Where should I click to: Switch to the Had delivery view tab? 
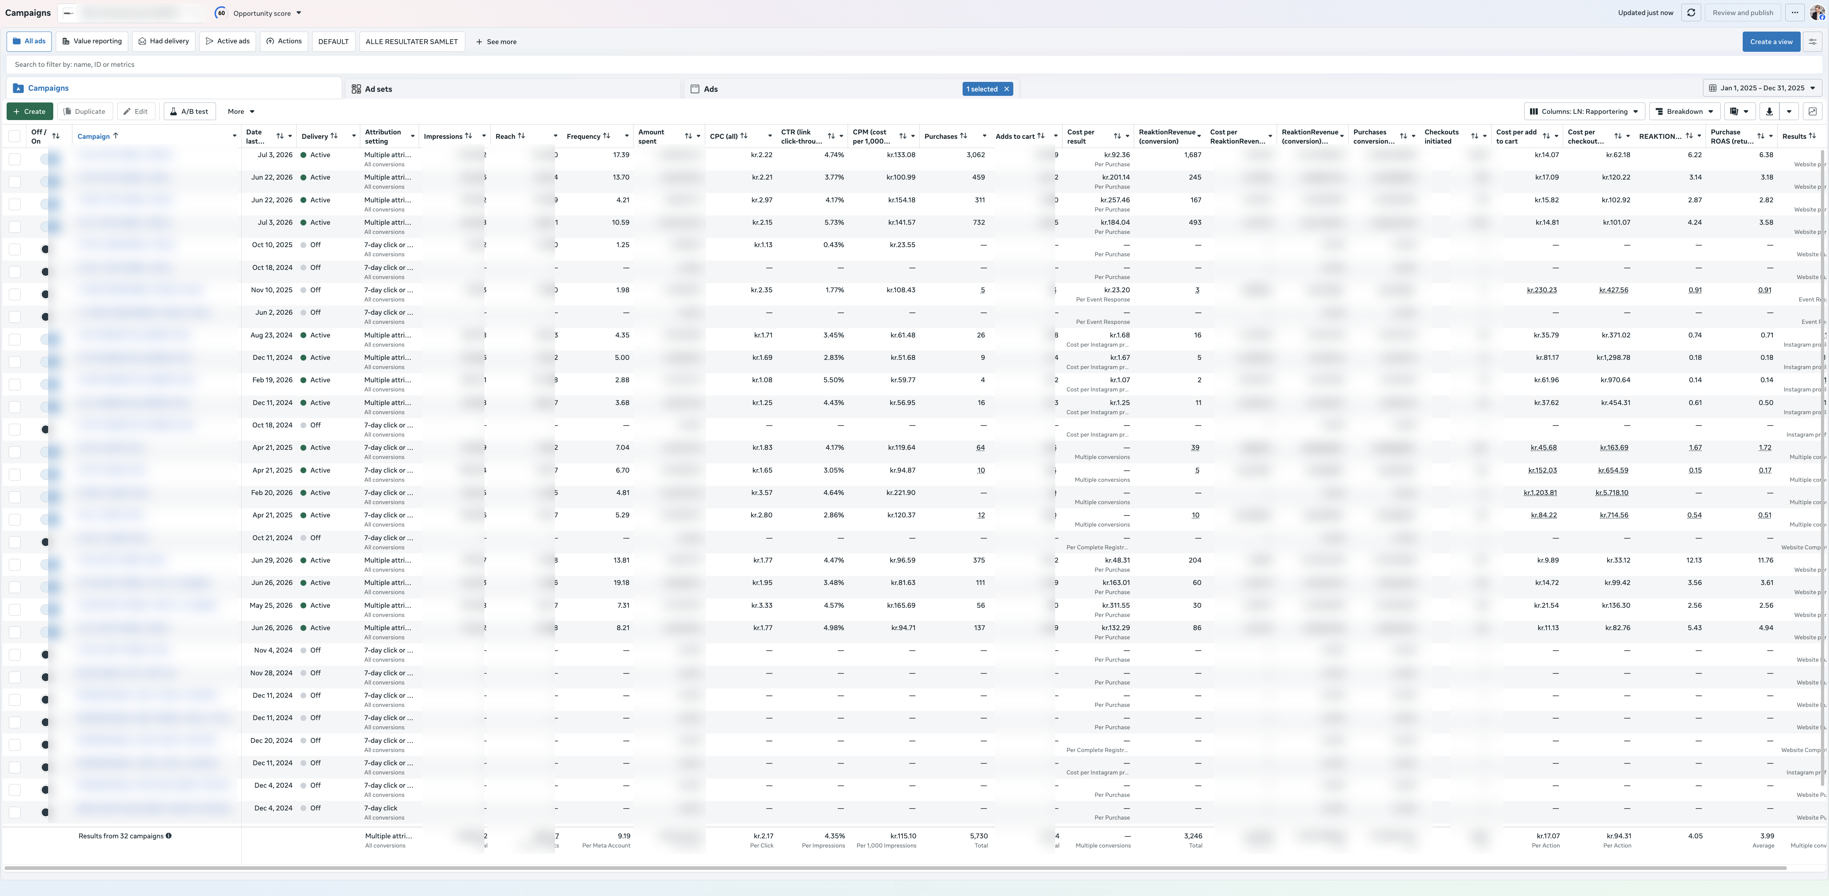(x=163, y=41)
